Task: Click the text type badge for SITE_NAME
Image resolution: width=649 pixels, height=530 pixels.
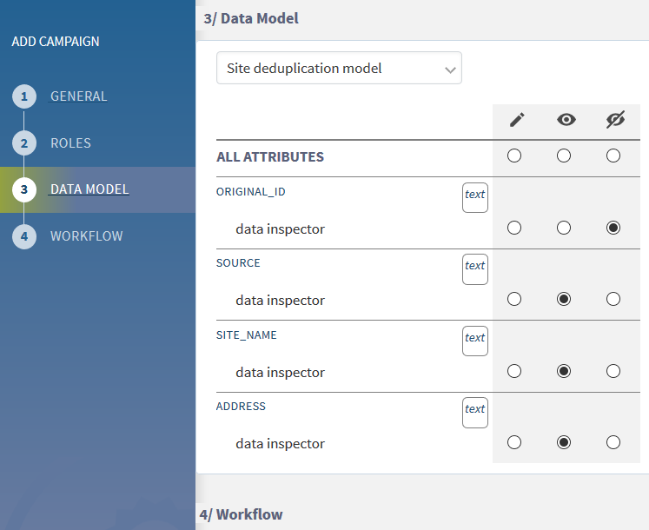Action: (474, 340)
